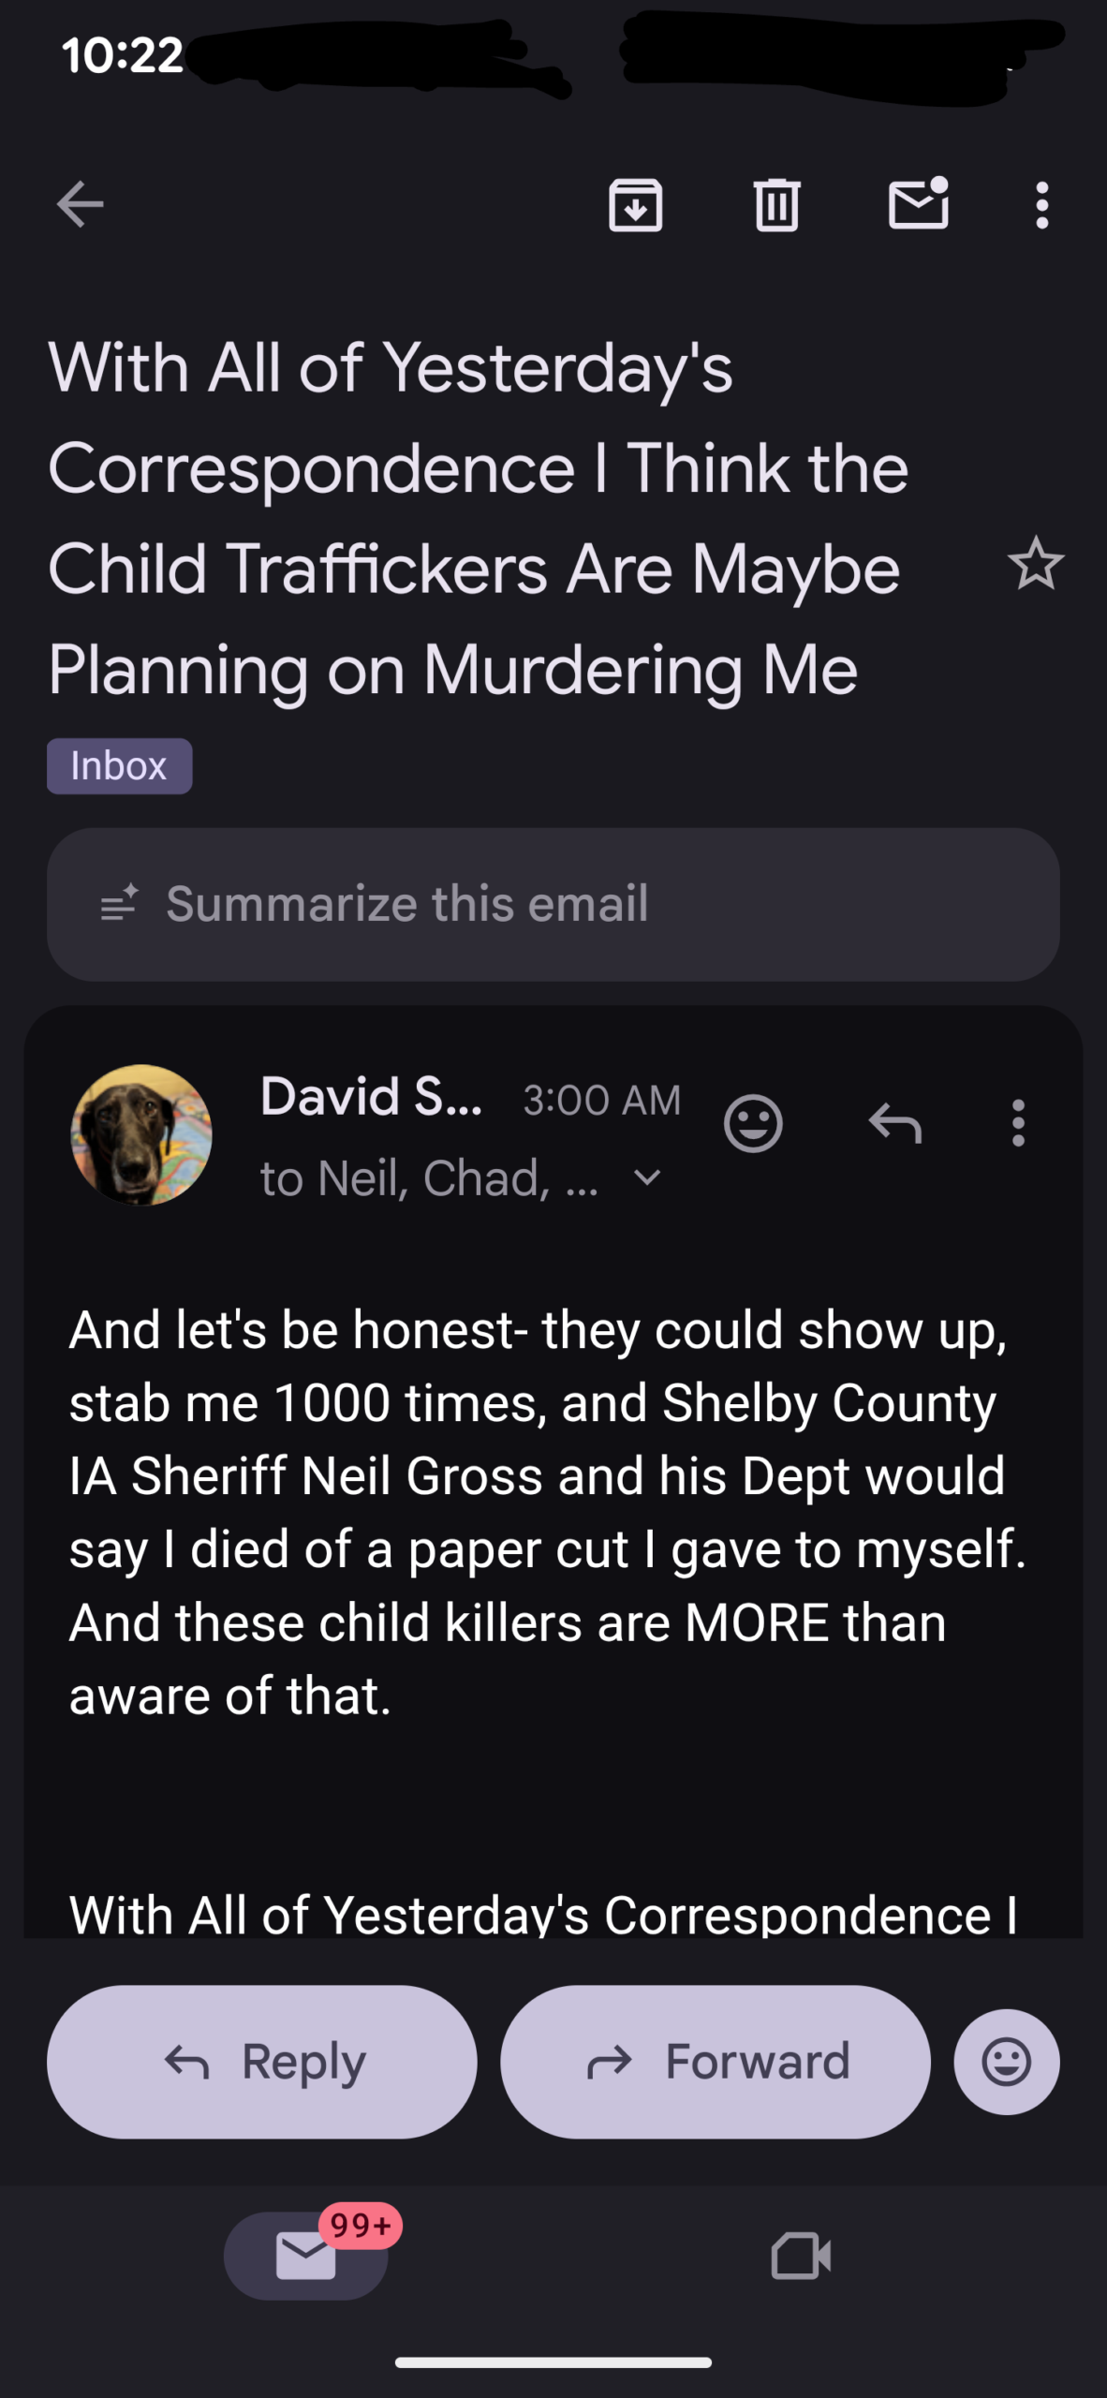Add emoji reaction in message header

tap(753, 1122)
